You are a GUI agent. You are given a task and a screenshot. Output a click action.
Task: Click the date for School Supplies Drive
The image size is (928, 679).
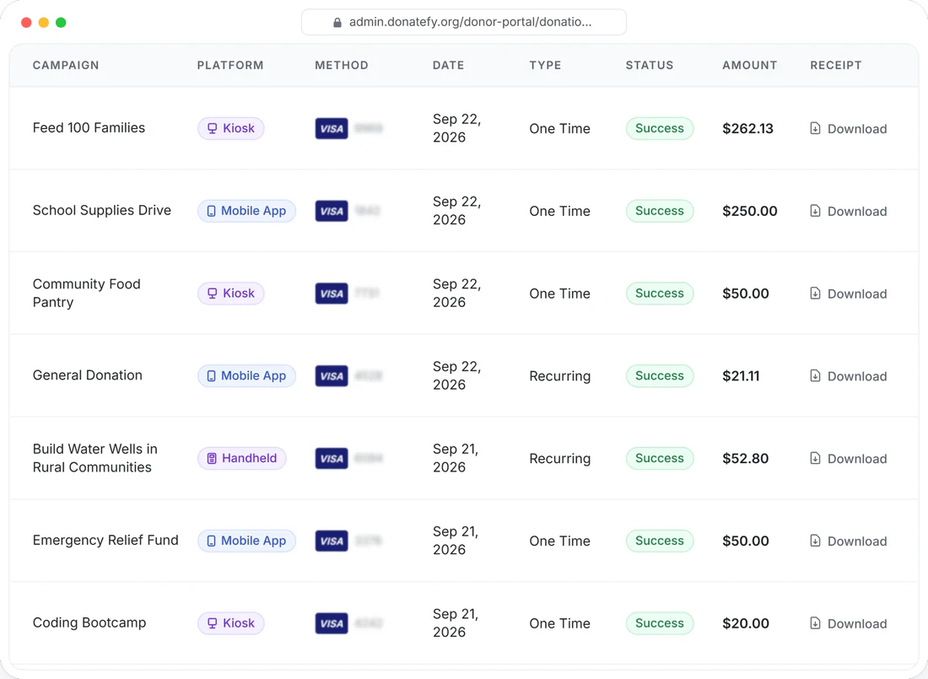point(457,211)
